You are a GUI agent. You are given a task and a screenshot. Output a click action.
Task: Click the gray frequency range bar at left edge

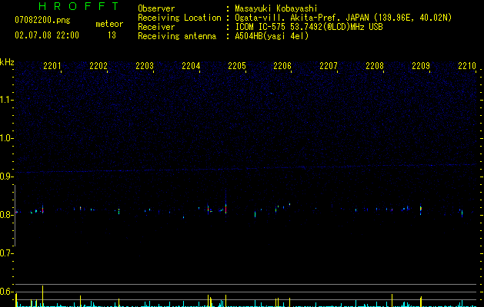coord(15,216)
